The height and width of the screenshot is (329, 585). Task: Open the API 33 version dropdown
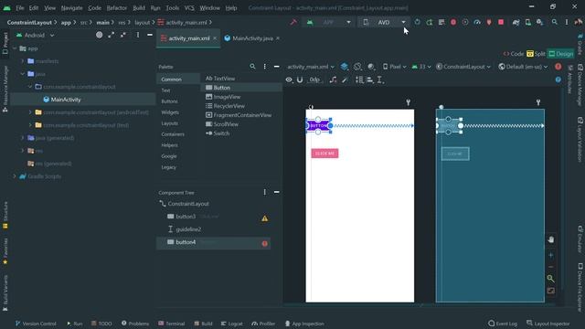coord(421,67)
